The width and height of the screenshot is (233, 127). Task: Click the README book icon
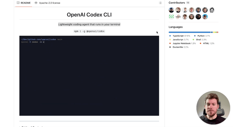pyautogui.click(x=18, y=3)
